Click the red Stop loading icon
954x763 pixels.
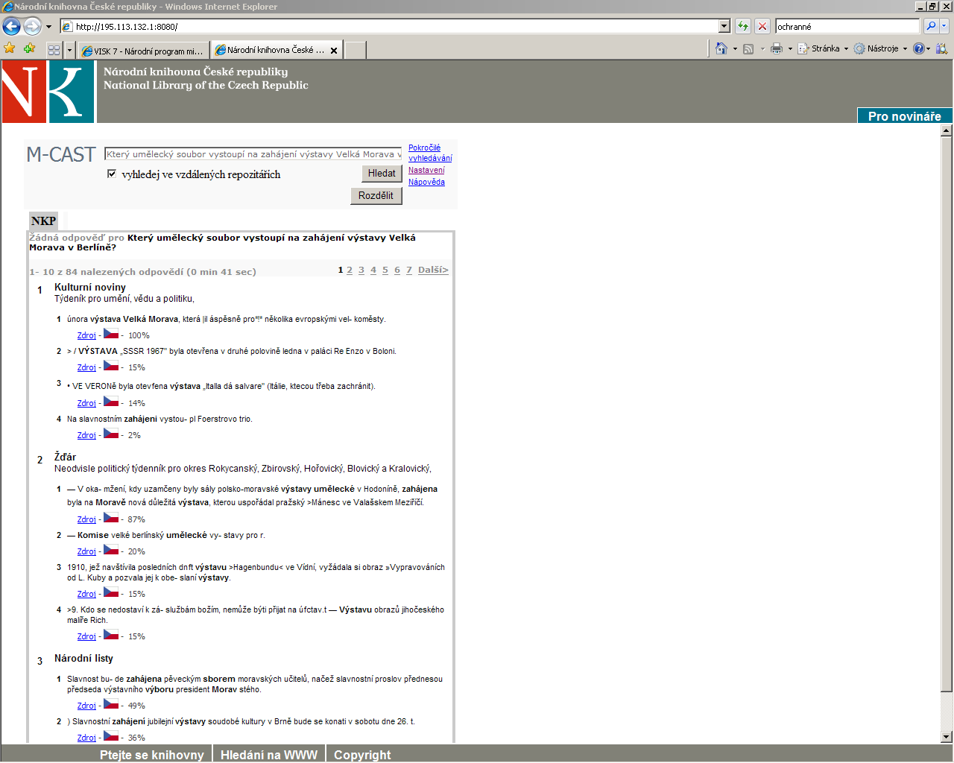[x=762, y=27]
